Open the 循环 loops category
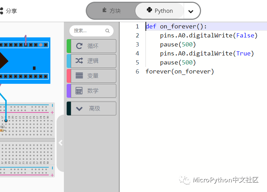267x192 pixels. pyautogui.click(x=91, y=46)
